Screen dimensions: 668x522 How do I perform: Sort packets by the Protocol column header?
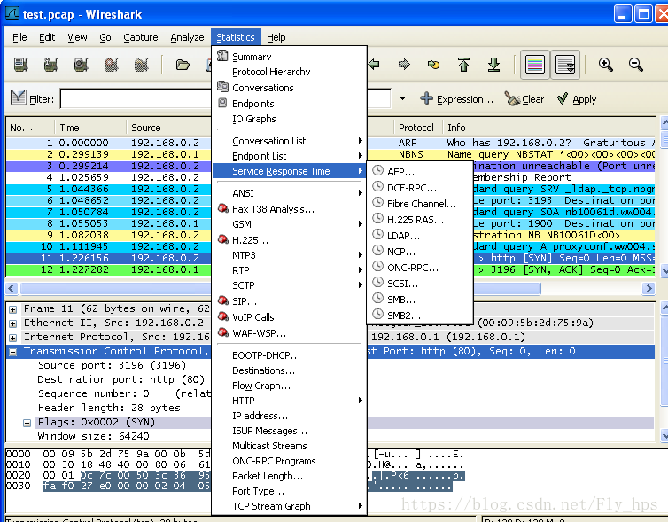[418, 128]
